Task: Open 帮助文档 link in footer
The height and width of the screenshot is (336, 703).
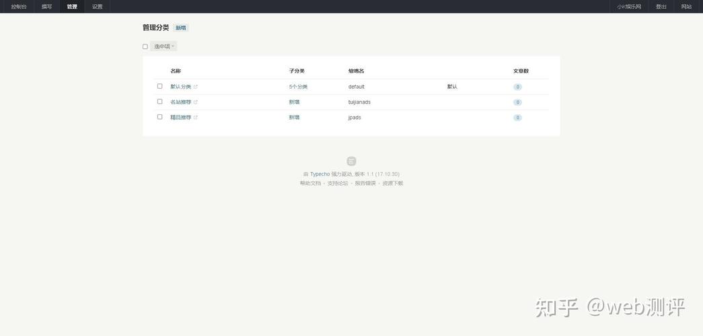Action: pyautogui.click(x=310, y=183)
